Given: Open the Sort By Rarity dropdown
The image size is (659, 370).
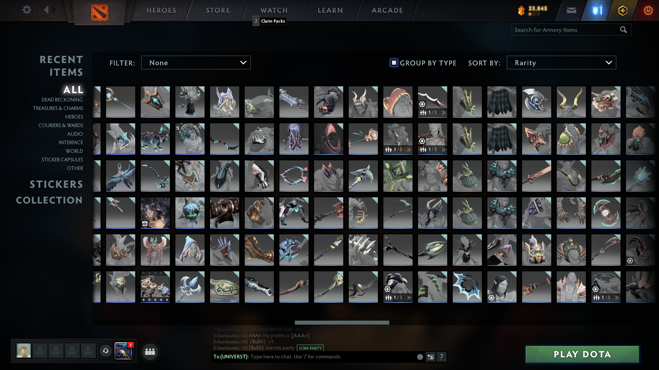Looking at the screenshot, I should coord(561,63).
